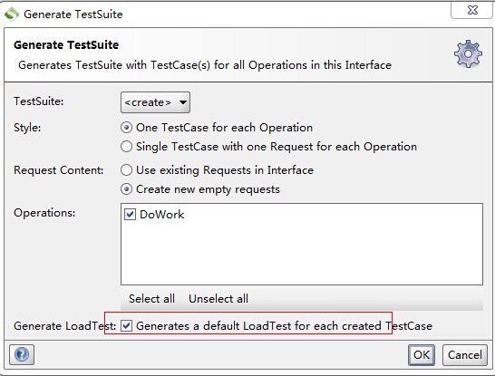Click the bold Generate TestSuite header
This screenshot has width=495, height=376.
pyautogui.click(x=66, y=44)
